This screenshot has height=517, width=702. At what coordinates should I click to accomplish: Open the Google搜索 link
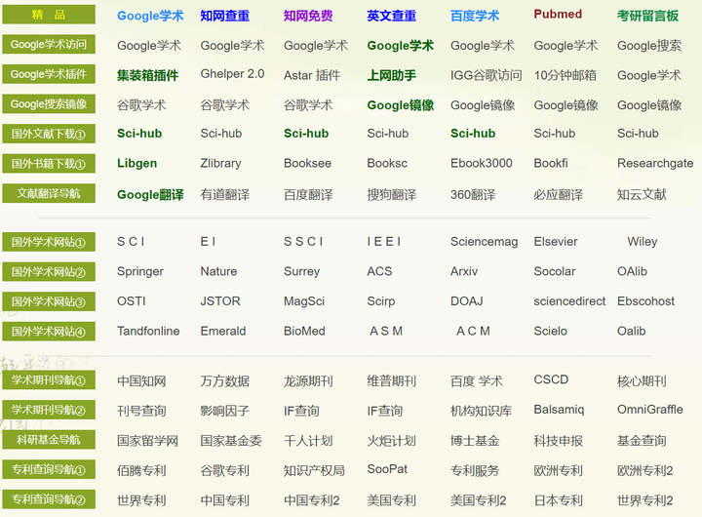coord(649,45)
